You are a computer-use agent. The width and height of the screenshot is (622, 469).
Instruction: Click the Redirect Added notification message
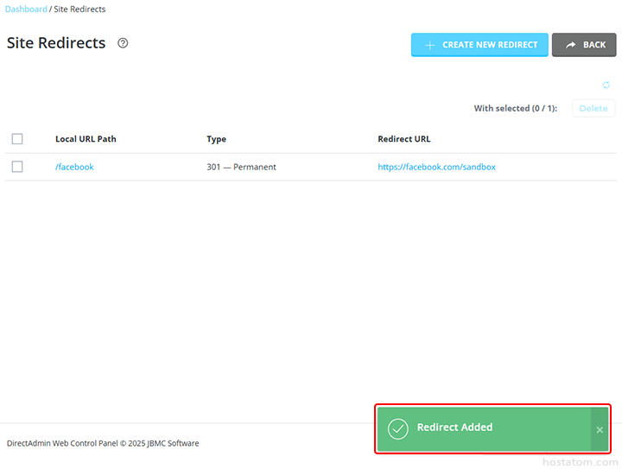pos(454,428)
